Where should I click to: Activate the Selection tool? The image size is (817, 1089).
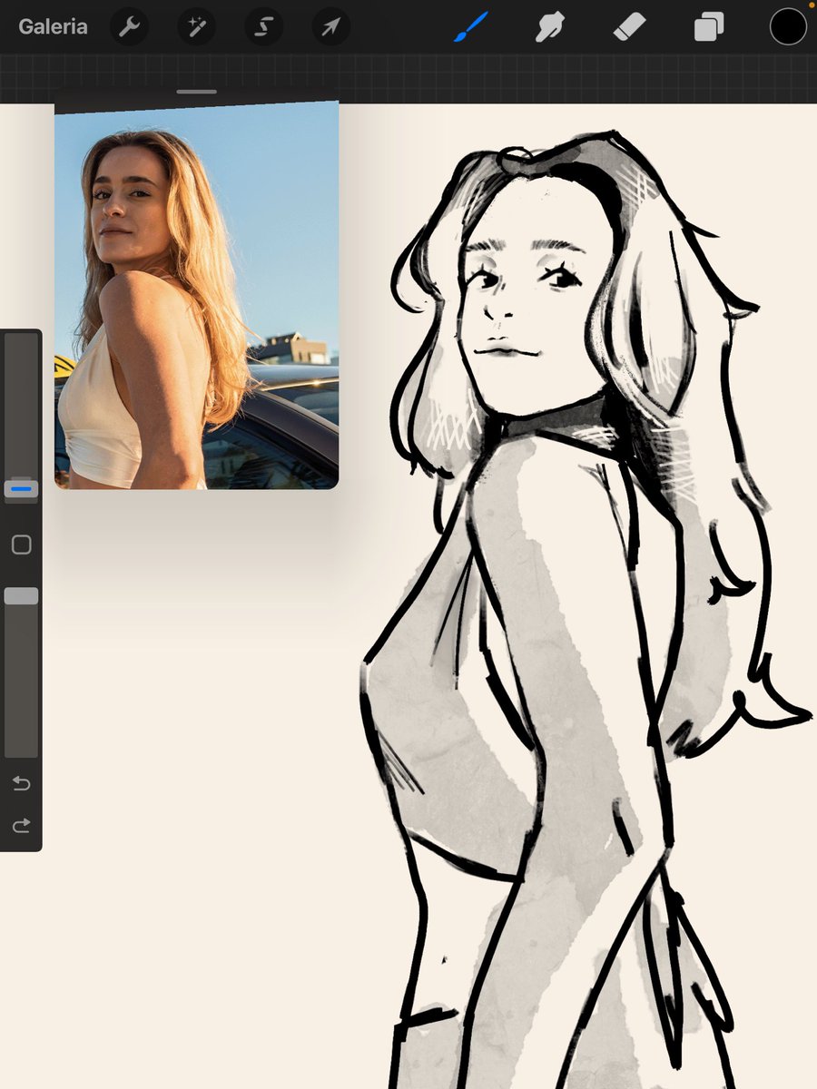[263, 27]
